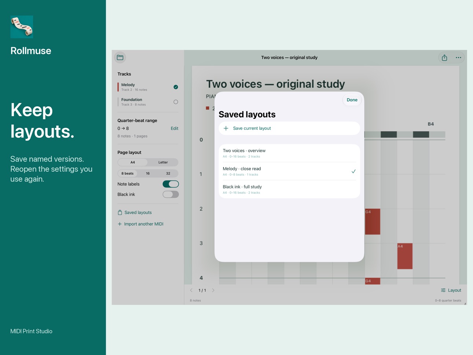Go to previous page with left chevron
The height and width of the screenshot is (355, 473).
[x=191, y=290]
